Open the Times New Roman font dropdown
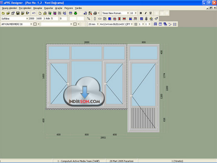Viewport: 217px width, 163px height. (128, 13)
